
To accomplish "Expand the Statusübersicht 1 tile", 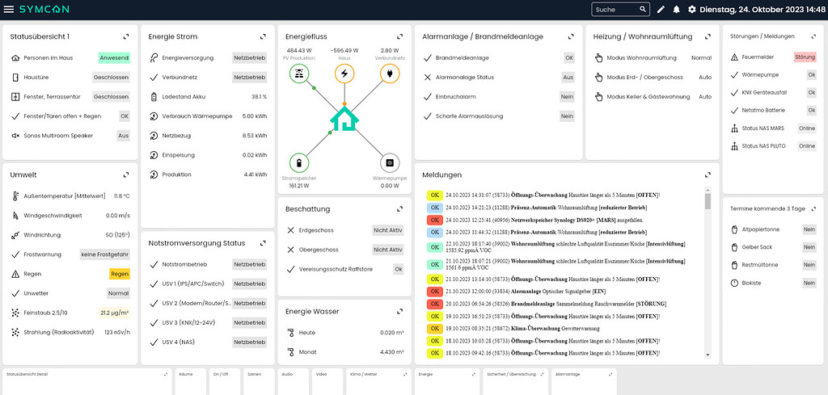I will click(x=126, y=36).
